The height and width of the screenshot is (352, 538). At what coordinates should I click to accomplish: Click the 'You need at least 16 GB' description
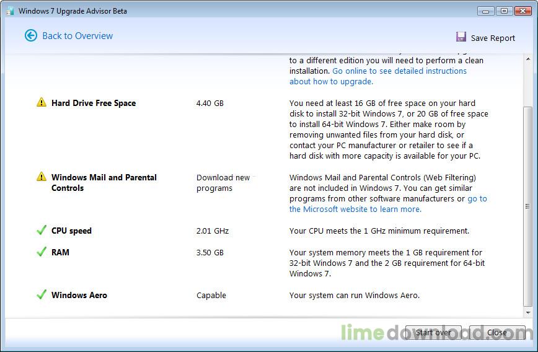[x=389, y=130]
